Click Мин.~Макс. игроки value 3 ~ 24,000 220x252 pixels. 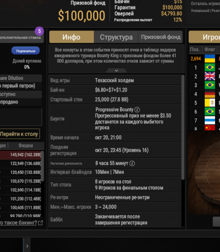pyautogui.click(x=106, y=207)
